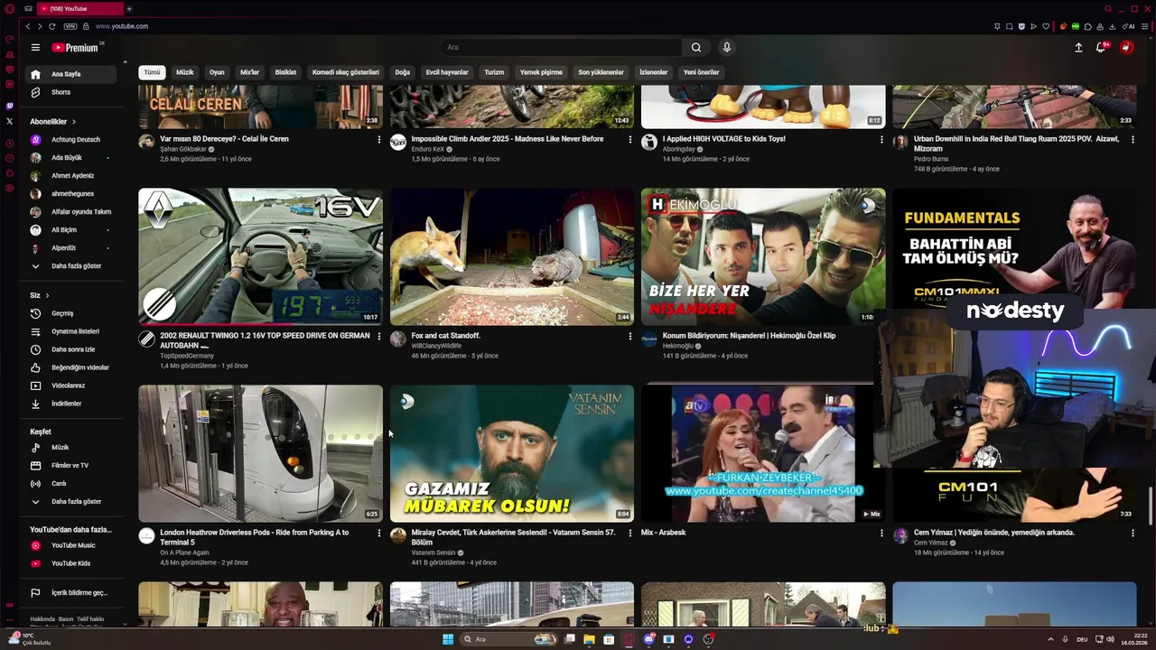
Task: Open Filmler ve TV in sidebar
Action: coord(70,465)
